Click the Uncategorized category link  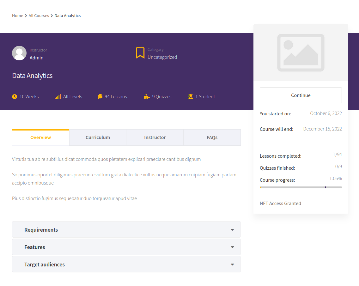162,57
